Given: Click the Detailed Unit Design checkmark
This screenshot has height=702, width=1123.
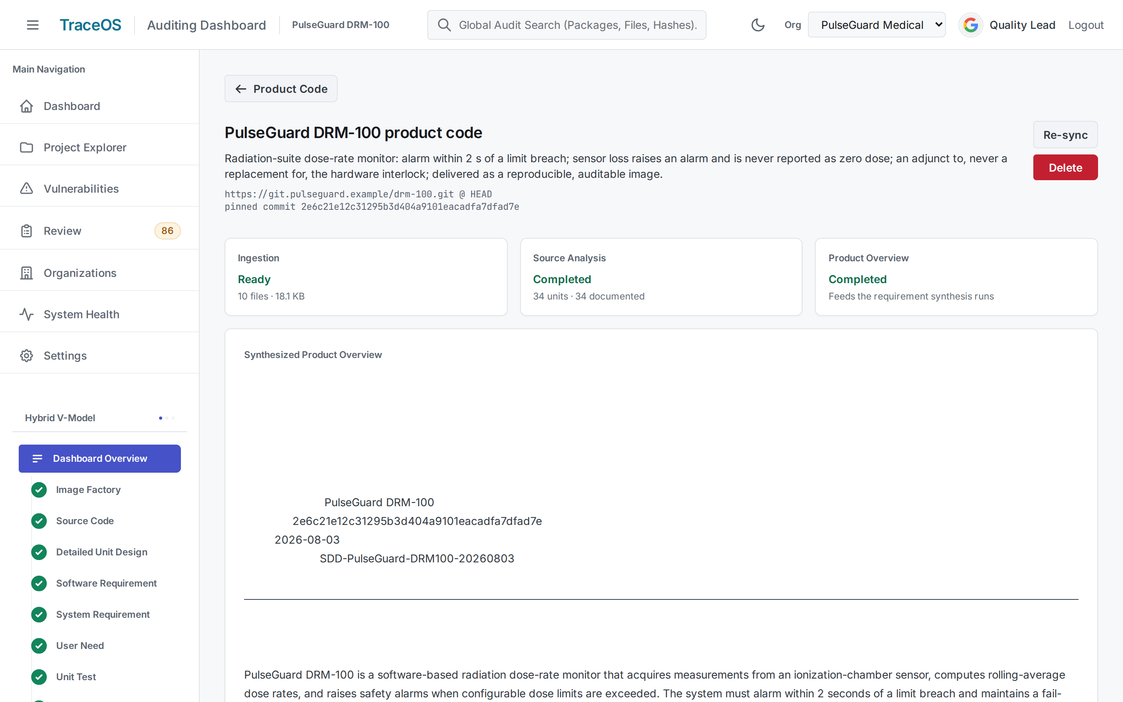Looking at the screenshot, I should [x=39, y=552].
